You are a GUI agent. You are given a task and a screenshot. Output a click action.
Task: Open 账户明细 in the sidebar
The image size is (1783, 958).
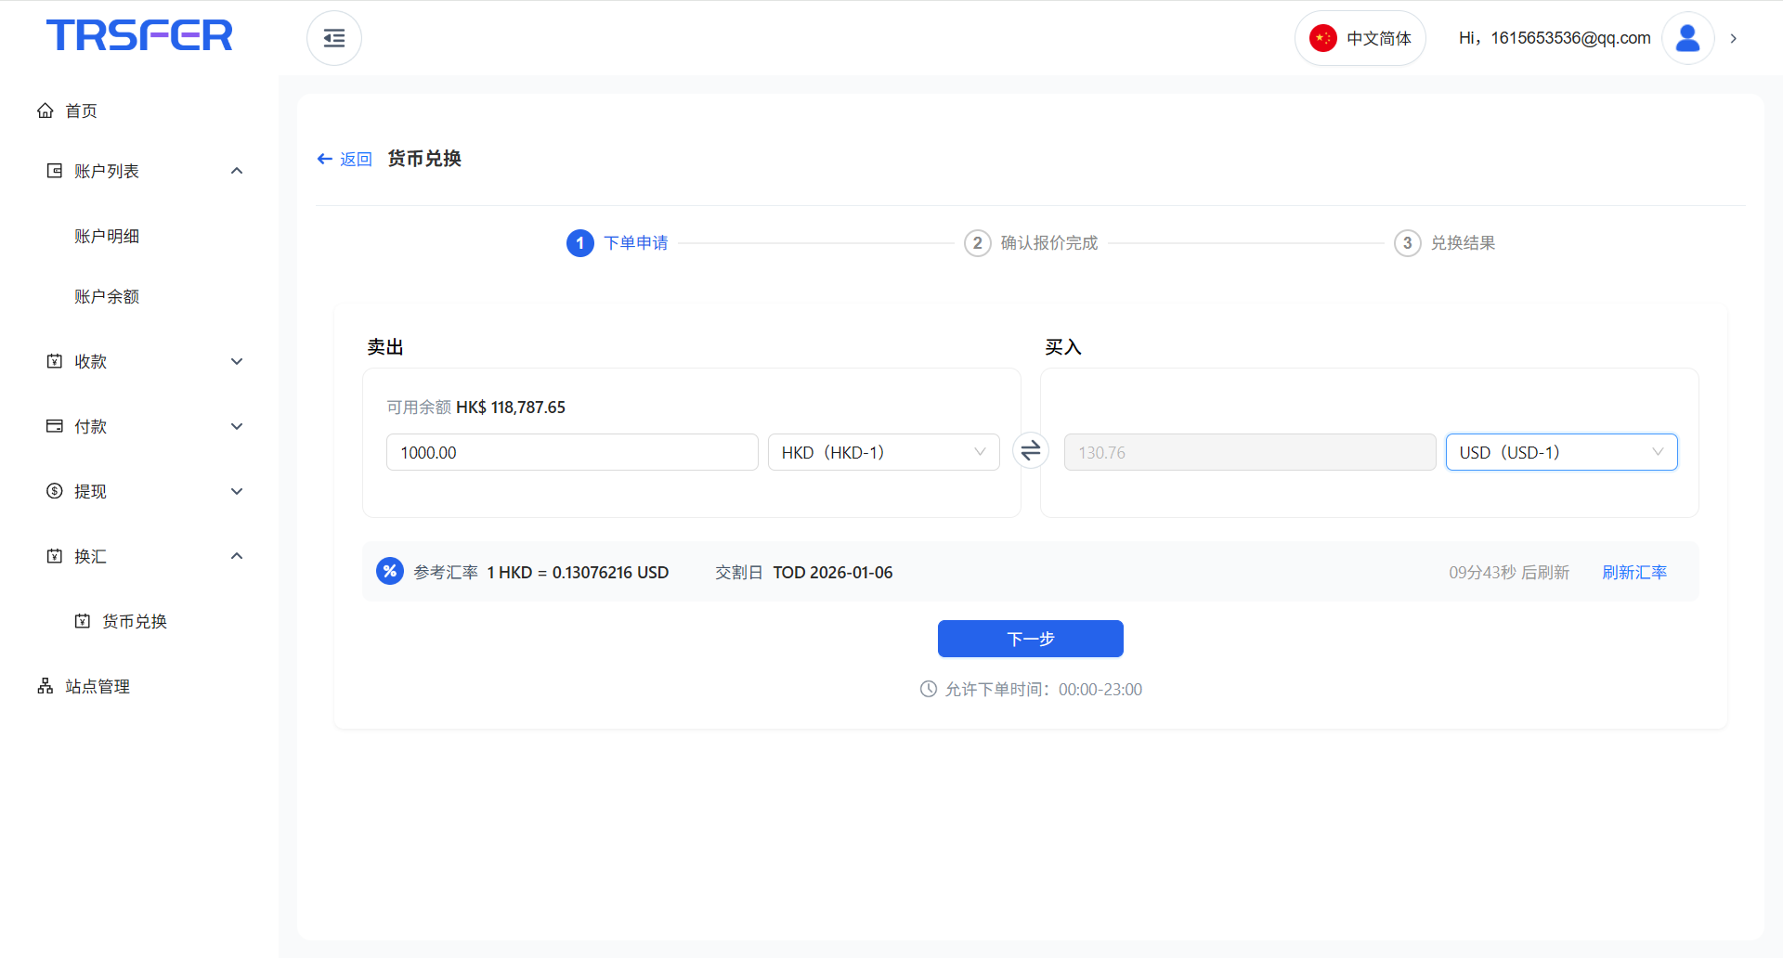[x=107, y=236]
